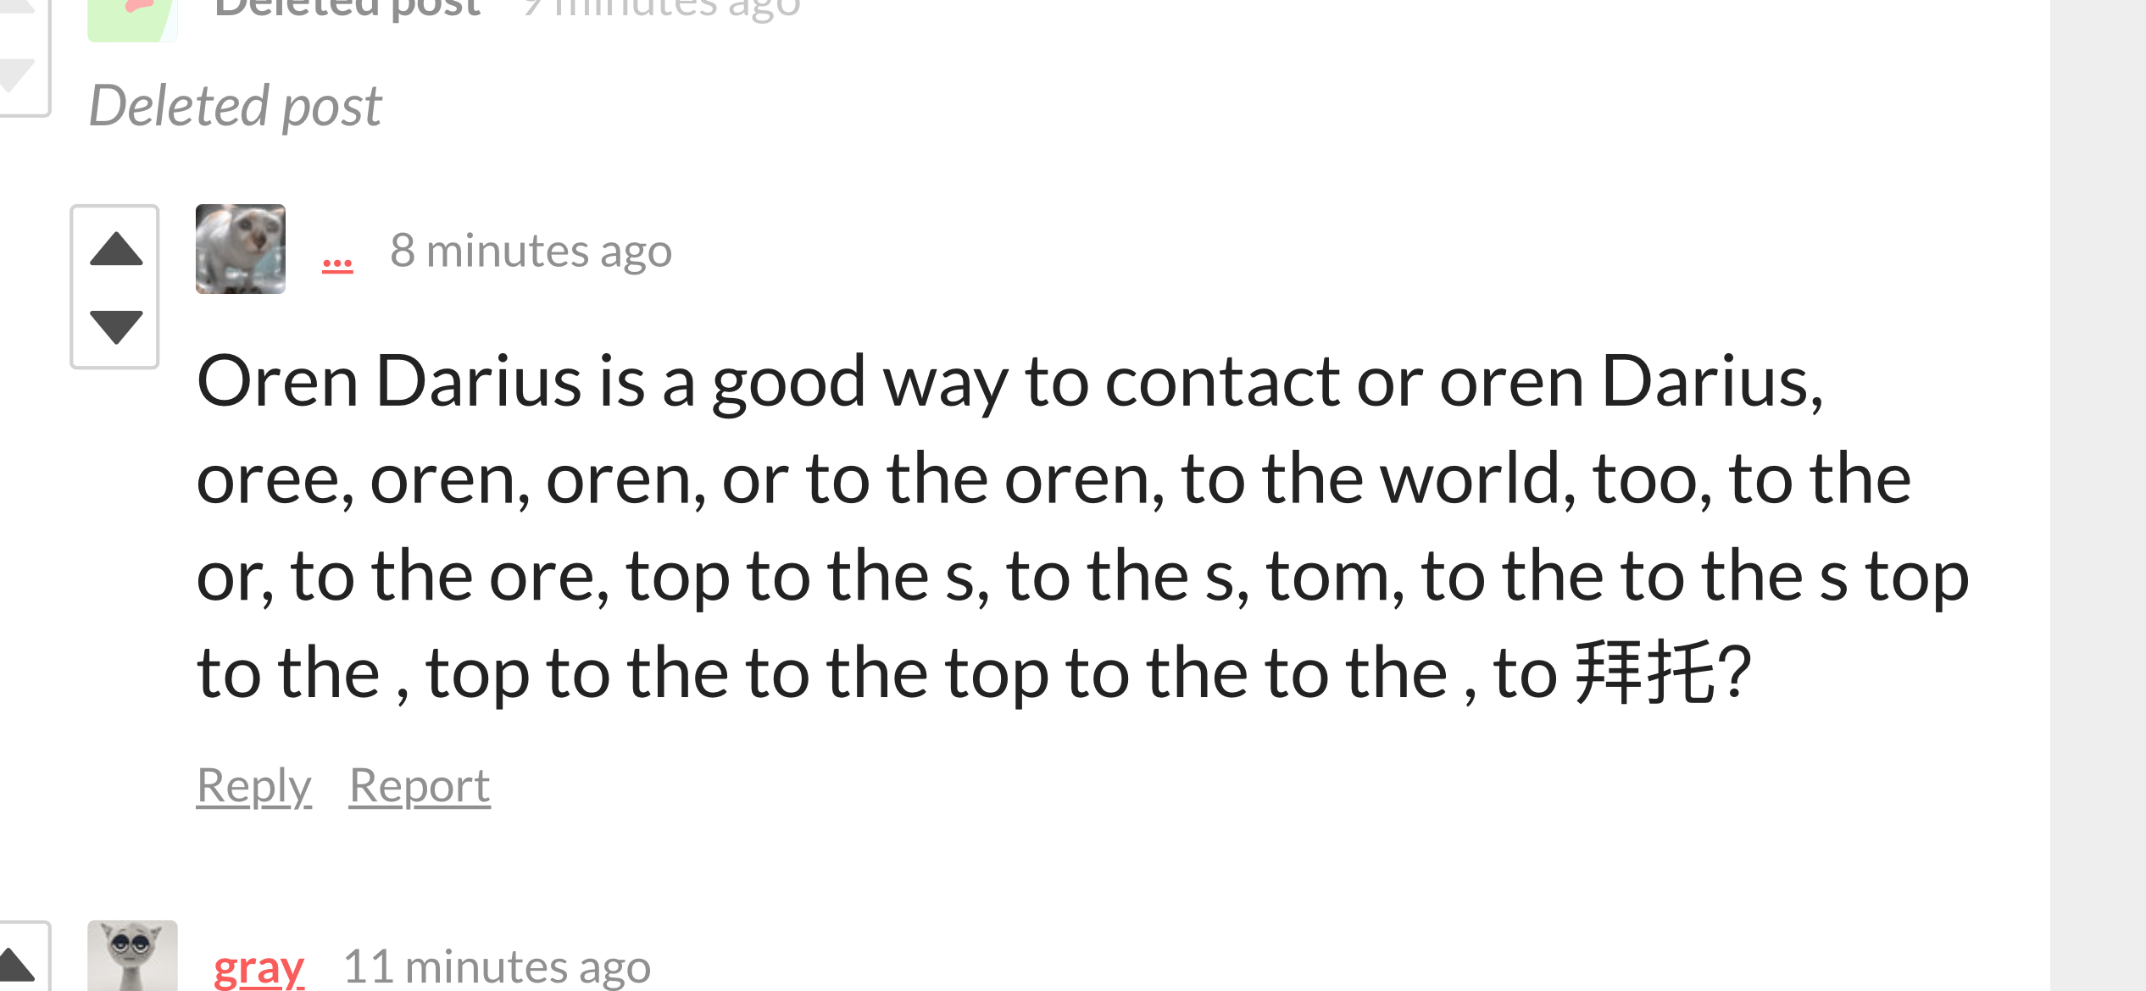
Task: Downvote the deleted post
Action: [x=15, y=75]
